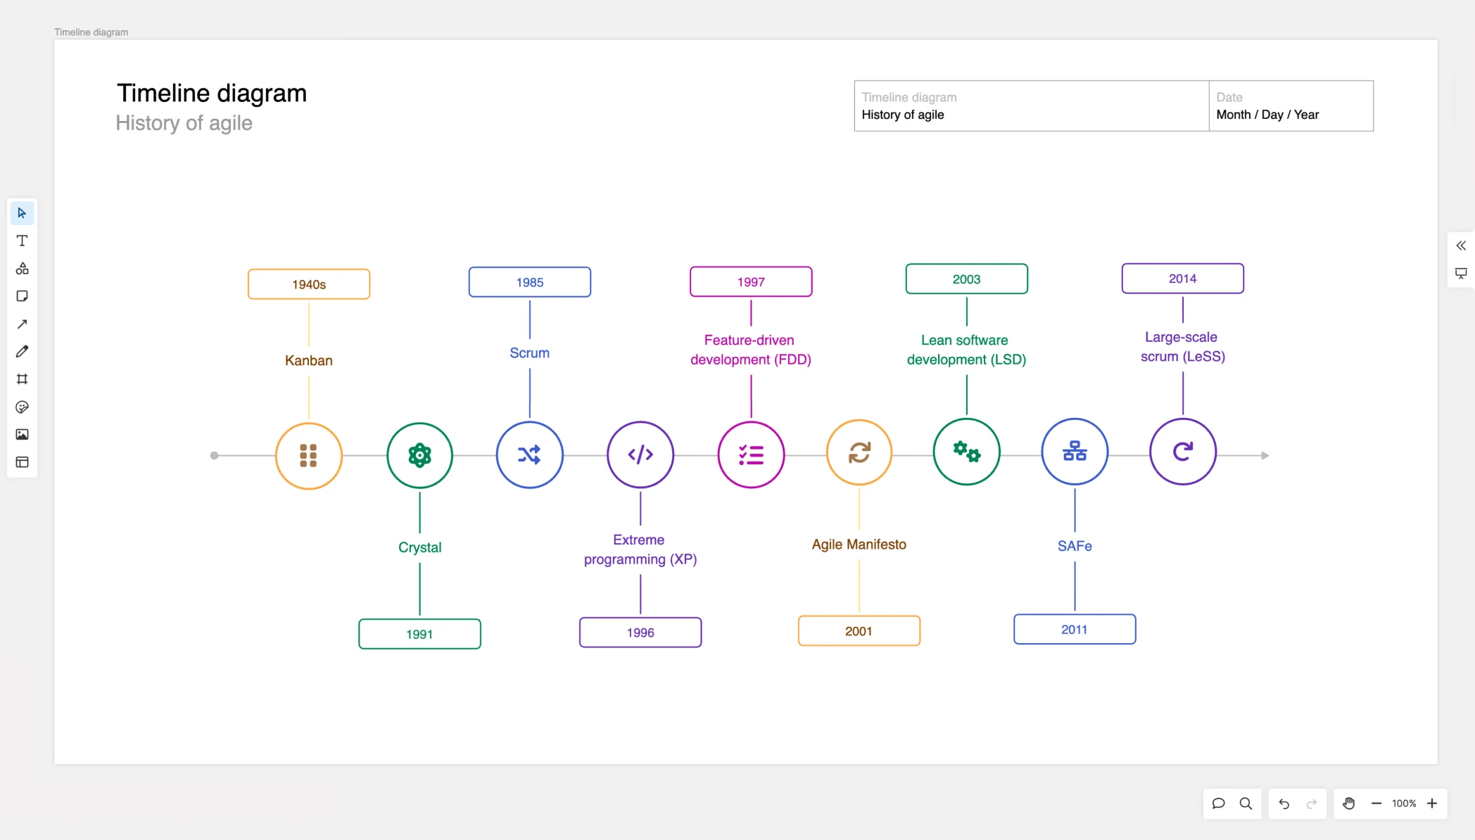Click the Month / Day / Year date field
The image size is (1475, 840).
(x=1267, y=115)
